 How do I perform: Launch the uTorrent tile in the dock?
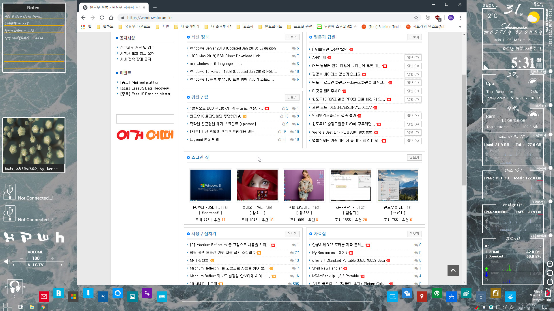[x=437, y=293]
